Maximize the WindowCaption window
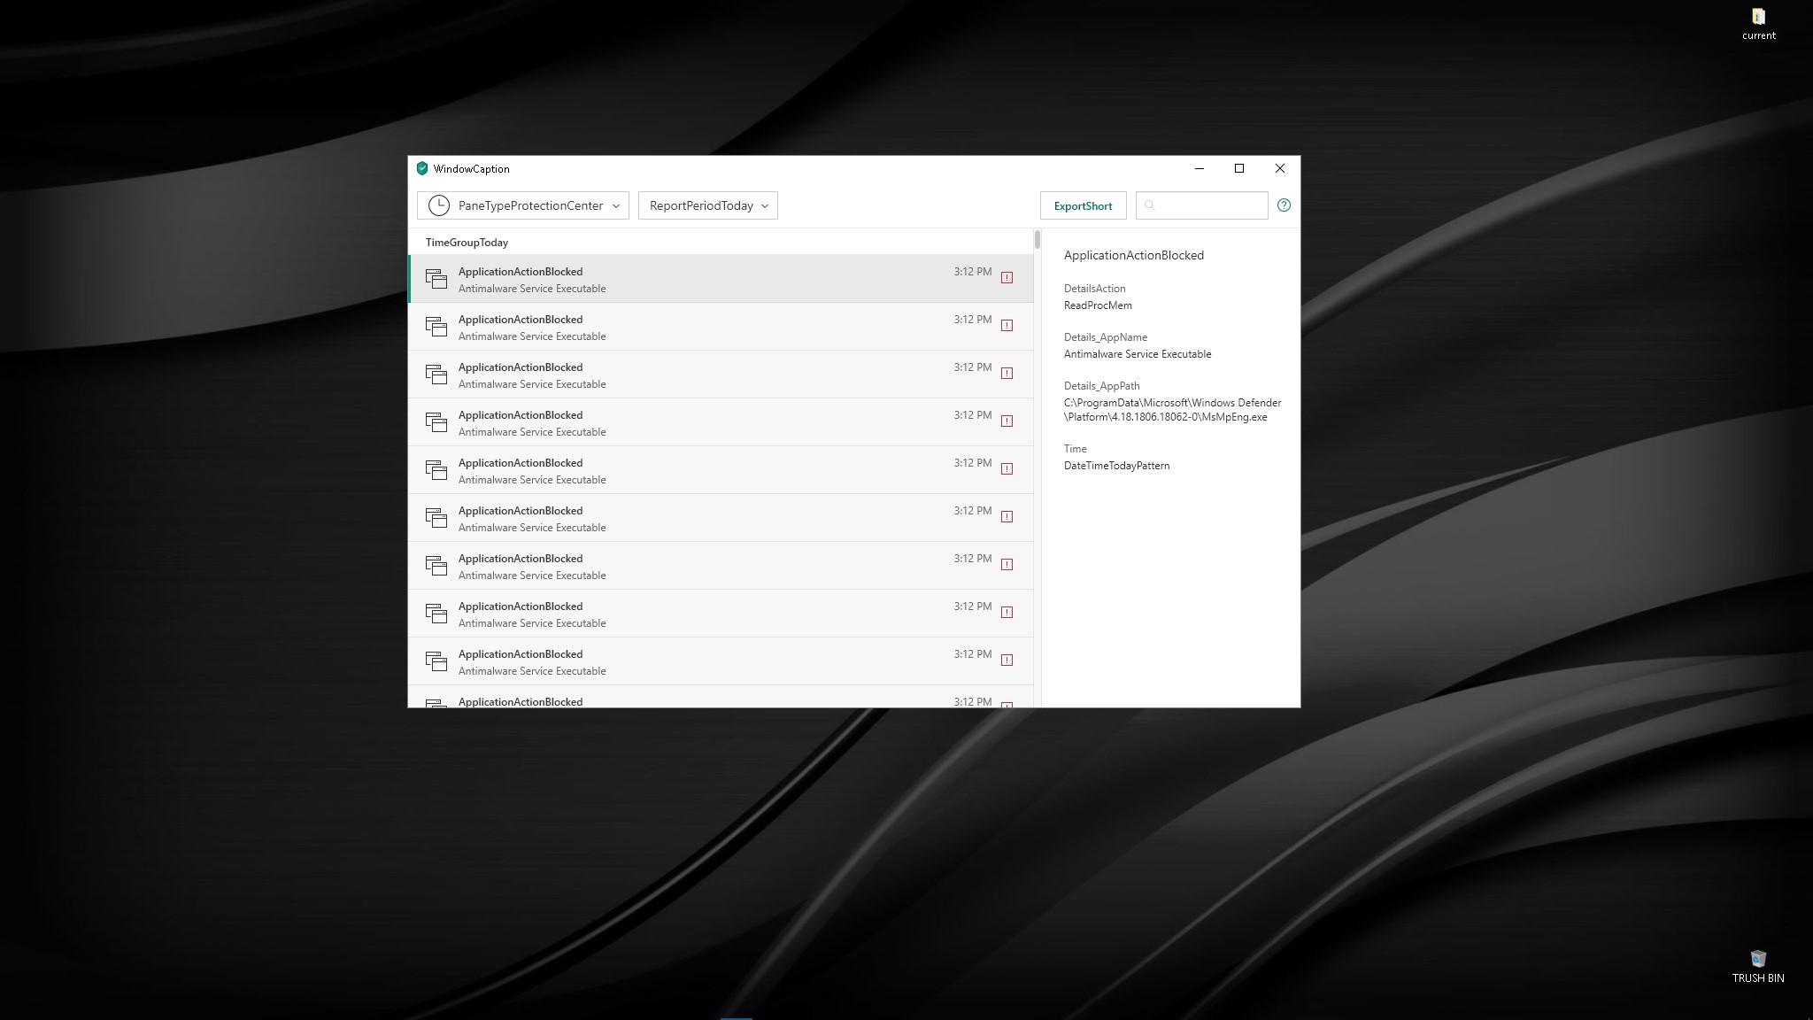This screenshot has height=1020, width=1813. pyautogui.click(x=1239, y=168)
